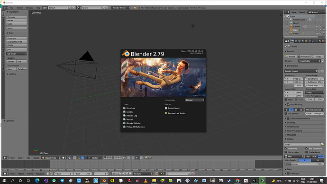Click the Duplicate Linked button
The height and width of the screenshot is (184, 327).
pyautogui.click(x=17, y=42)
